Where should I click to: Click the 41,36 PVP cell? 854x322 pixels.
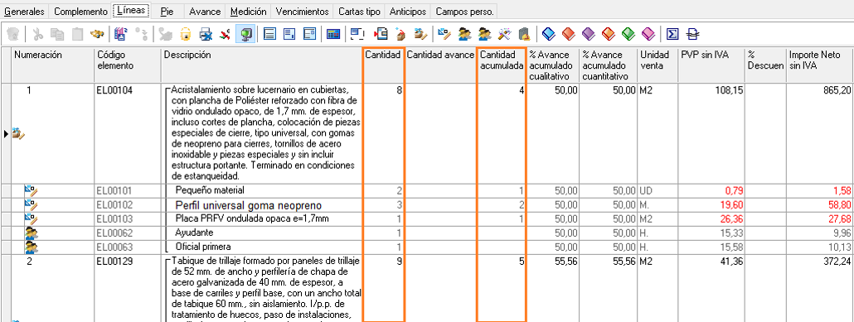[711, 288]
